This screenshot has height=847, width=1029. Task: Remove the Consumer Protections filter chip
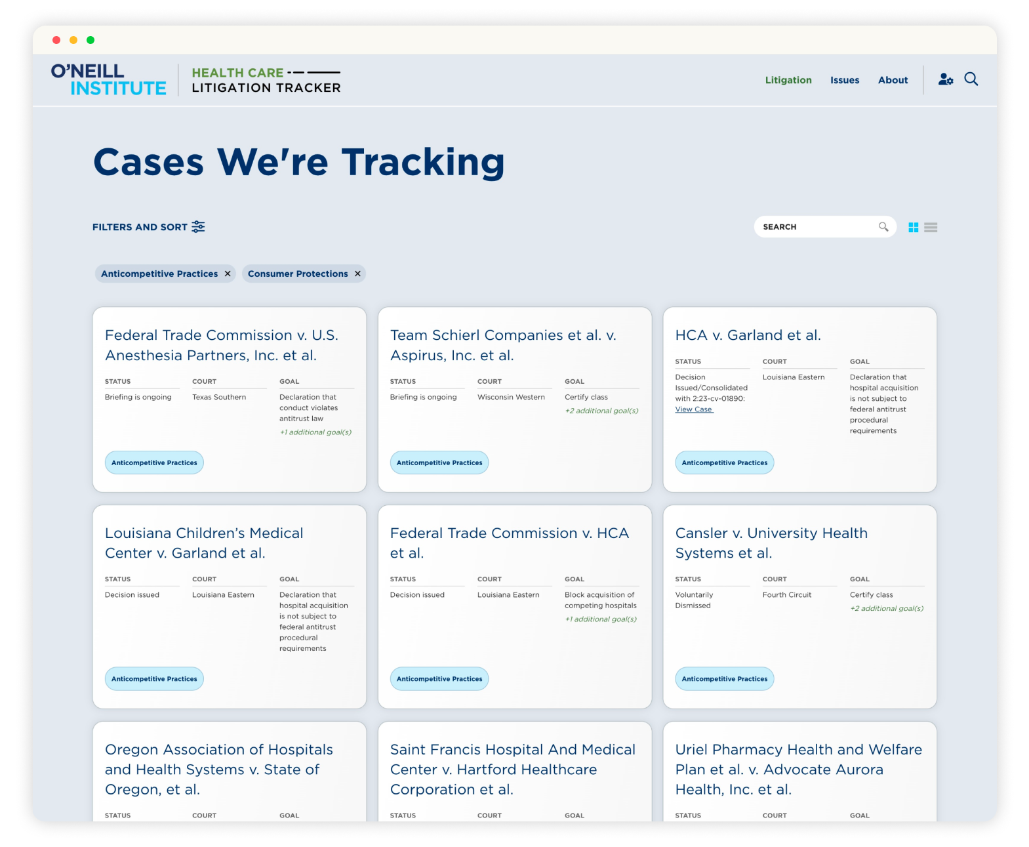(357, 274)
